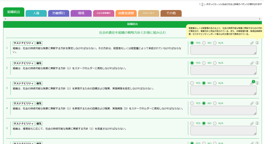Switch to the 環境 tab
This screenshot has width=264, height=144.
[x=81, y=13]
